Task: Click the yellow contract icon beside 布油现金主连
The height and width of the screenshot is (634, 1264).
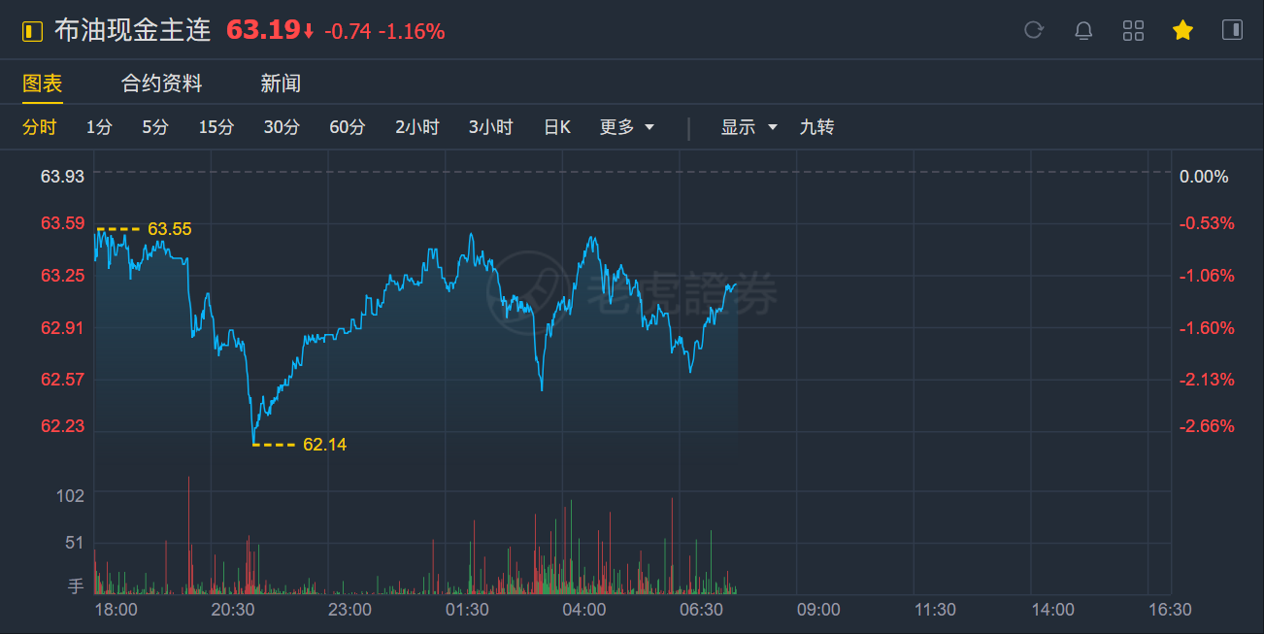Action: (x=33, y=31)
